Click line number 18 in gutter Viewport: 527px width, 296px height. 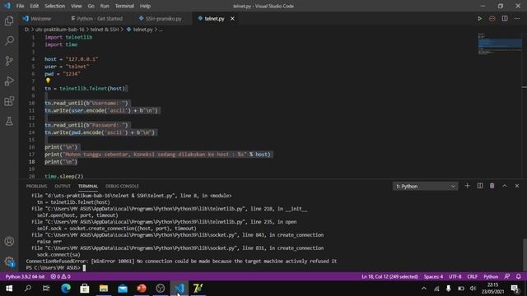[x=32, y=162]
